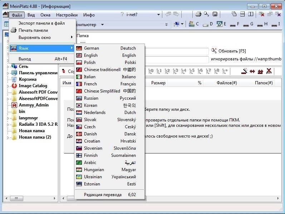Expand the Панель управления tree node
The height and width of the screenshot is (214, 285).
[8, 73]
